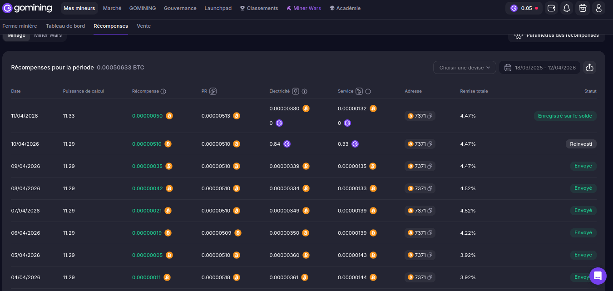Click the 0.05 GOMINING balance pill

(x=524, y=8)
